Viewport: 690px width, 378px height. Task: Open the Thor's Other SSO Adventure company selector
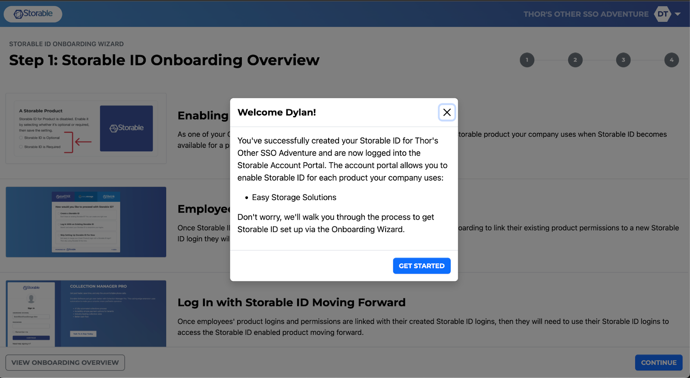pos(586,14)
